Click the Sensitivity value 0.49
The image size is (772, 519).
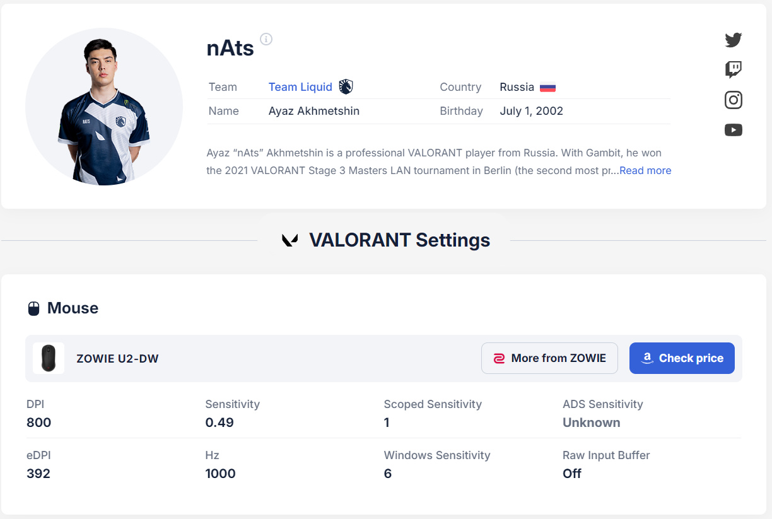pyautogui.click(x=219, y=423)
